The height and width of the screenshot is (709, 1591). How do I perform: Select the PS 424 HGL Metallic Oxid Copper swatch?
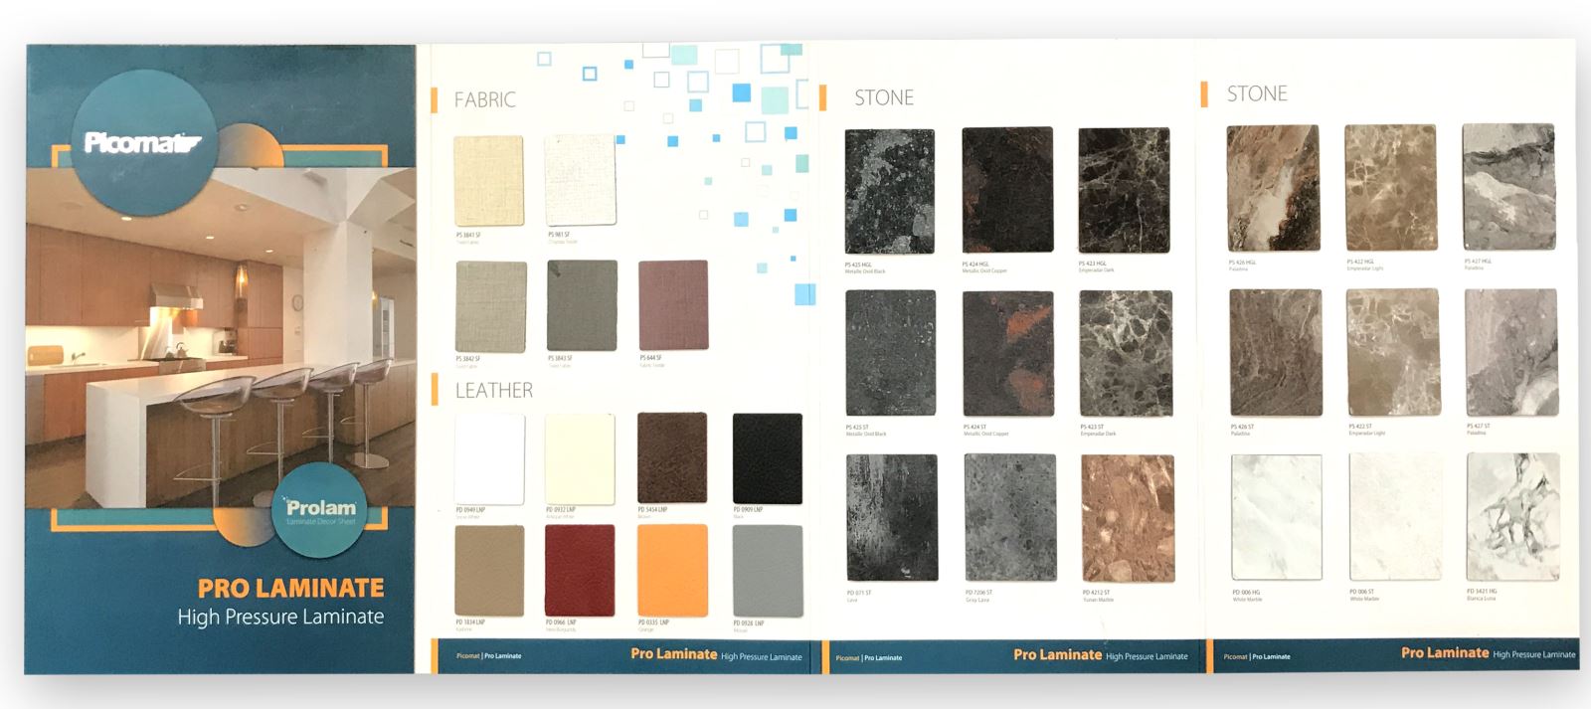(x=1007, y=191)
